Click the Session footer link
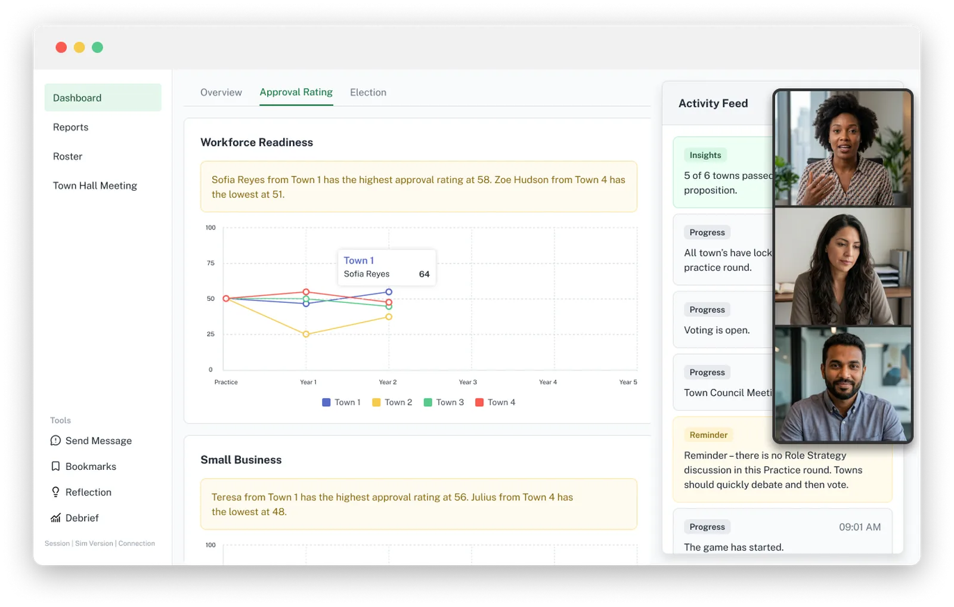954x607 pixels. [57, 543]
